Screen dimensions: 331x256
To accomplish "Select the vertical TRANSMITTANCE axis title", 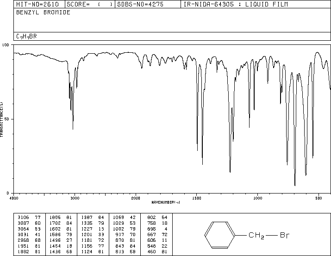I will coord(1,119).
